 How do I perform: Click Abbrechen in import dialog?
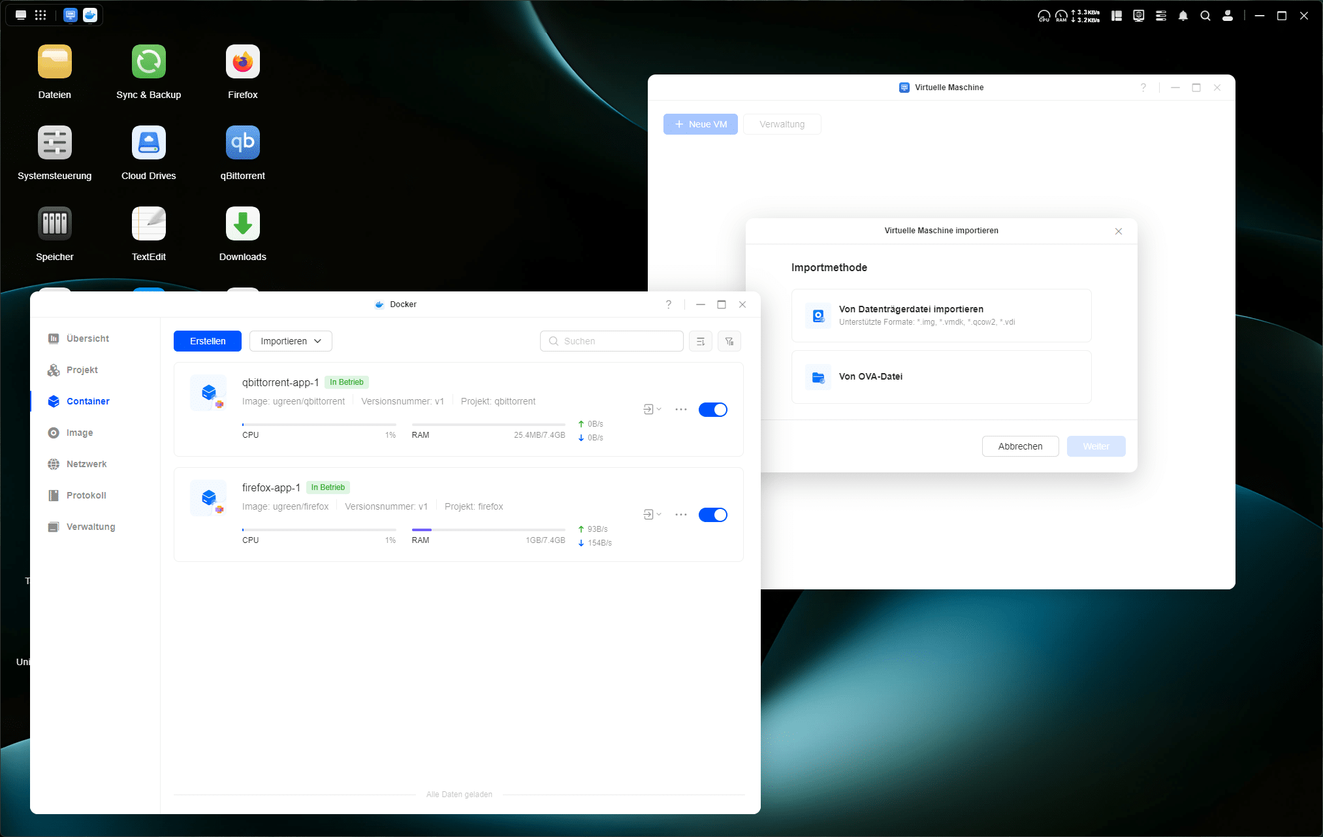1019,446
